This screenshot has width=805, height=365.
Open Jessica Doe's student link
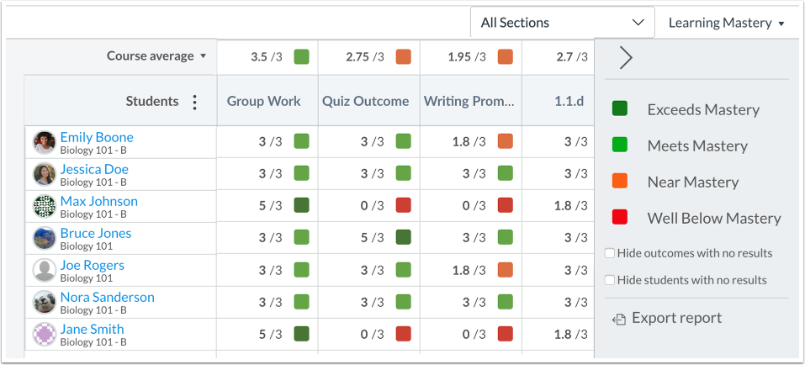click(94, 169)
